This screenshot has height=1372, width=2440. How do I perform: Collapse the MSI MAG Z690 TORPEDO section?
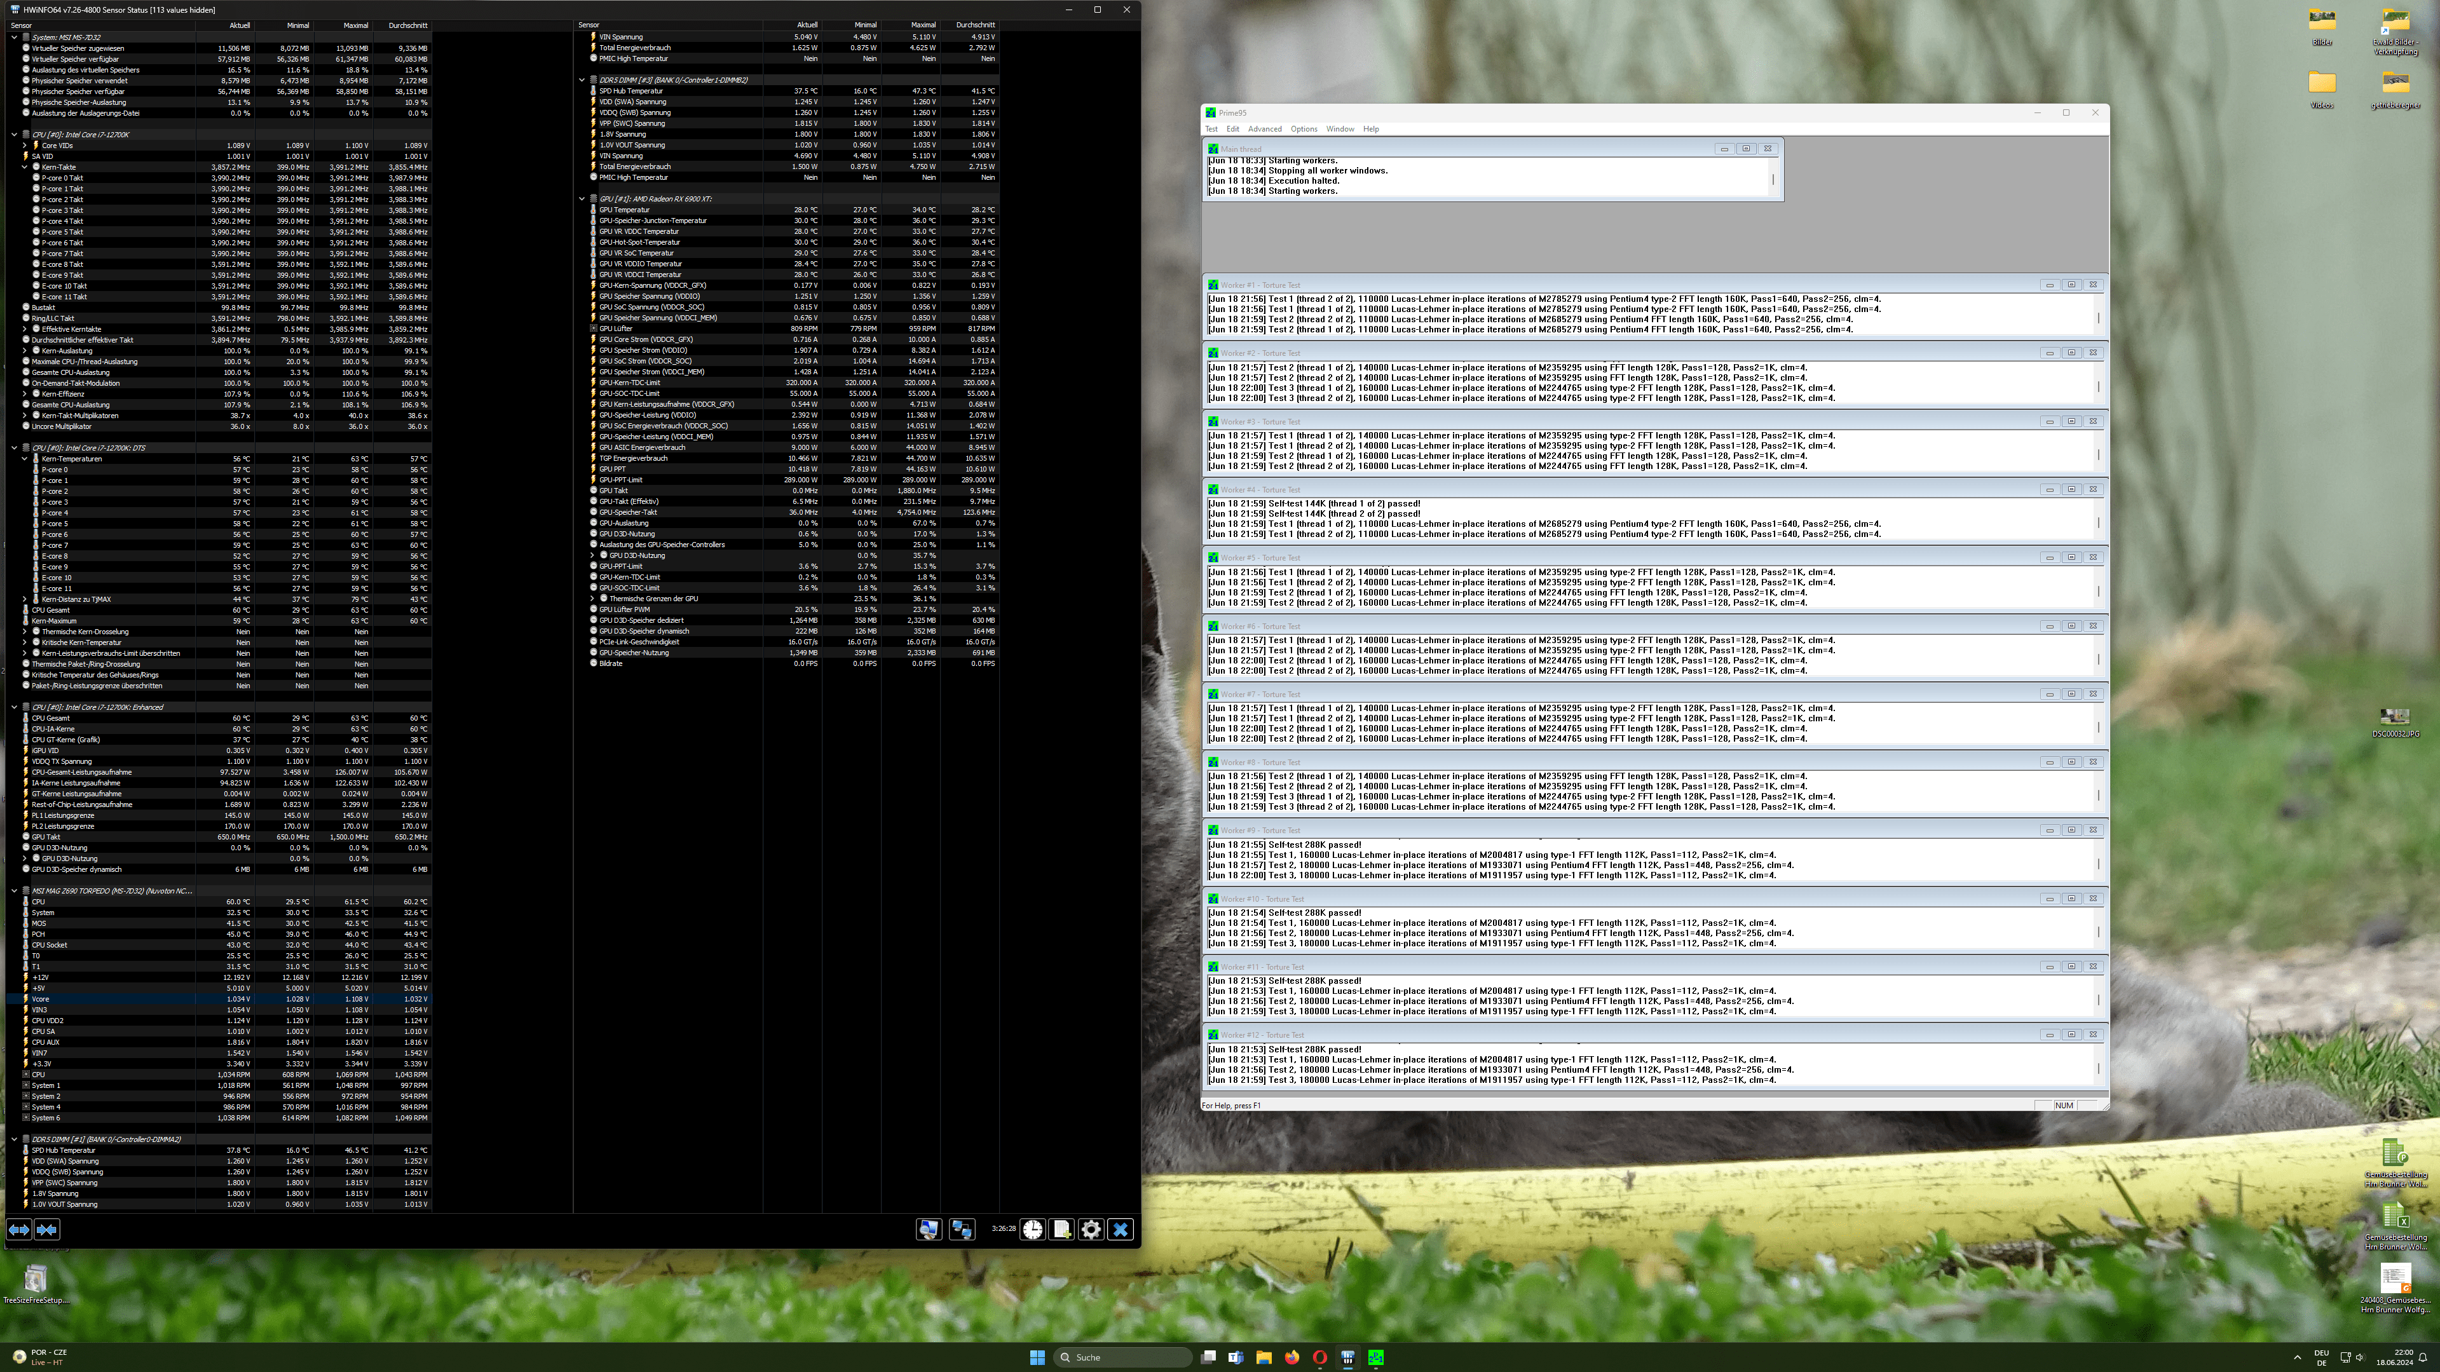[14, 891]
